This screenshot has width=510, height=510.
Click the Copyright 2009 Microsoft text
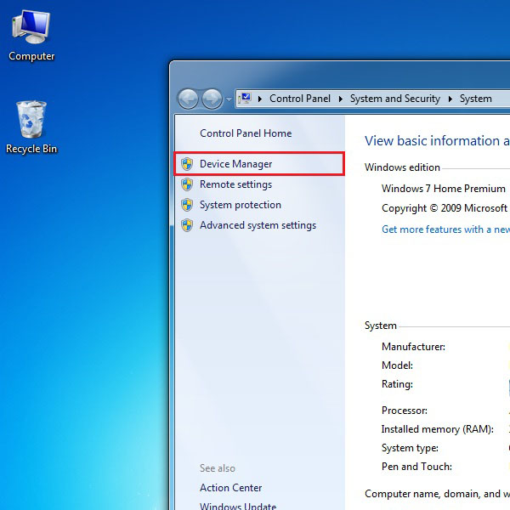point(445,208)
